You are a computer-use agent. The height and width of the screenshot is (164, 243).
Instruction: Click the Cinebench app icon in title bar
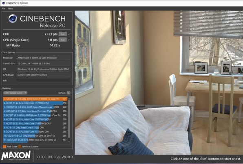[x=3, y=3]
